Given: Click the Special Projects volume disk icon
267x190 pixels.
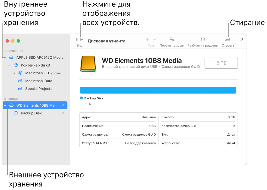Looking at the screenshot, I should tap(20, 88).
